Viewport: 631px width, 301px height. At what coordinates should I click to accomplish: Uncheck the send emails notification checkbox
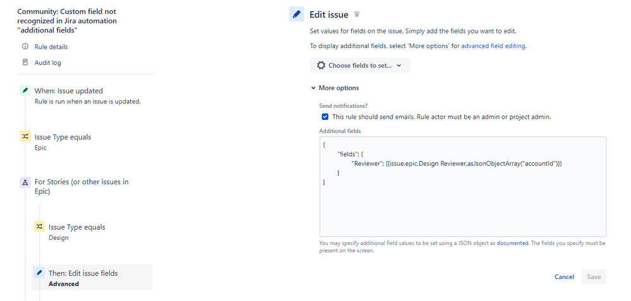click(325, 117)
